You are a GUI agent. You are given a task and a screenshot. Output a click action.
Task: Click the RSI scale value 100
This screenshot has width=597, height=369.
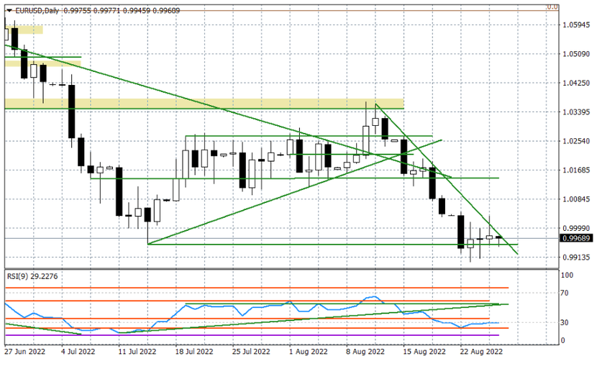(567, 275)
